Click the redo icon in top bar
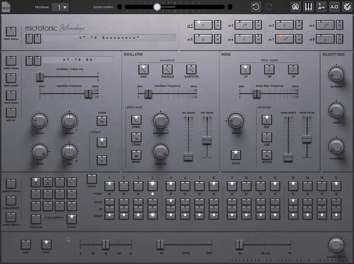Image resolution: width=354 pixels, height=264 pixels. click(269, 7)
